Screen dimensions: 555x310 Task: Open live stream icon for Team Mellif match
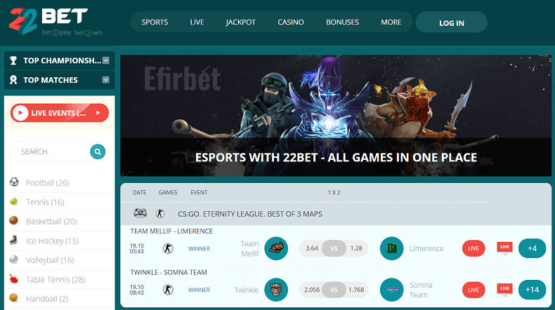[504, 248]
